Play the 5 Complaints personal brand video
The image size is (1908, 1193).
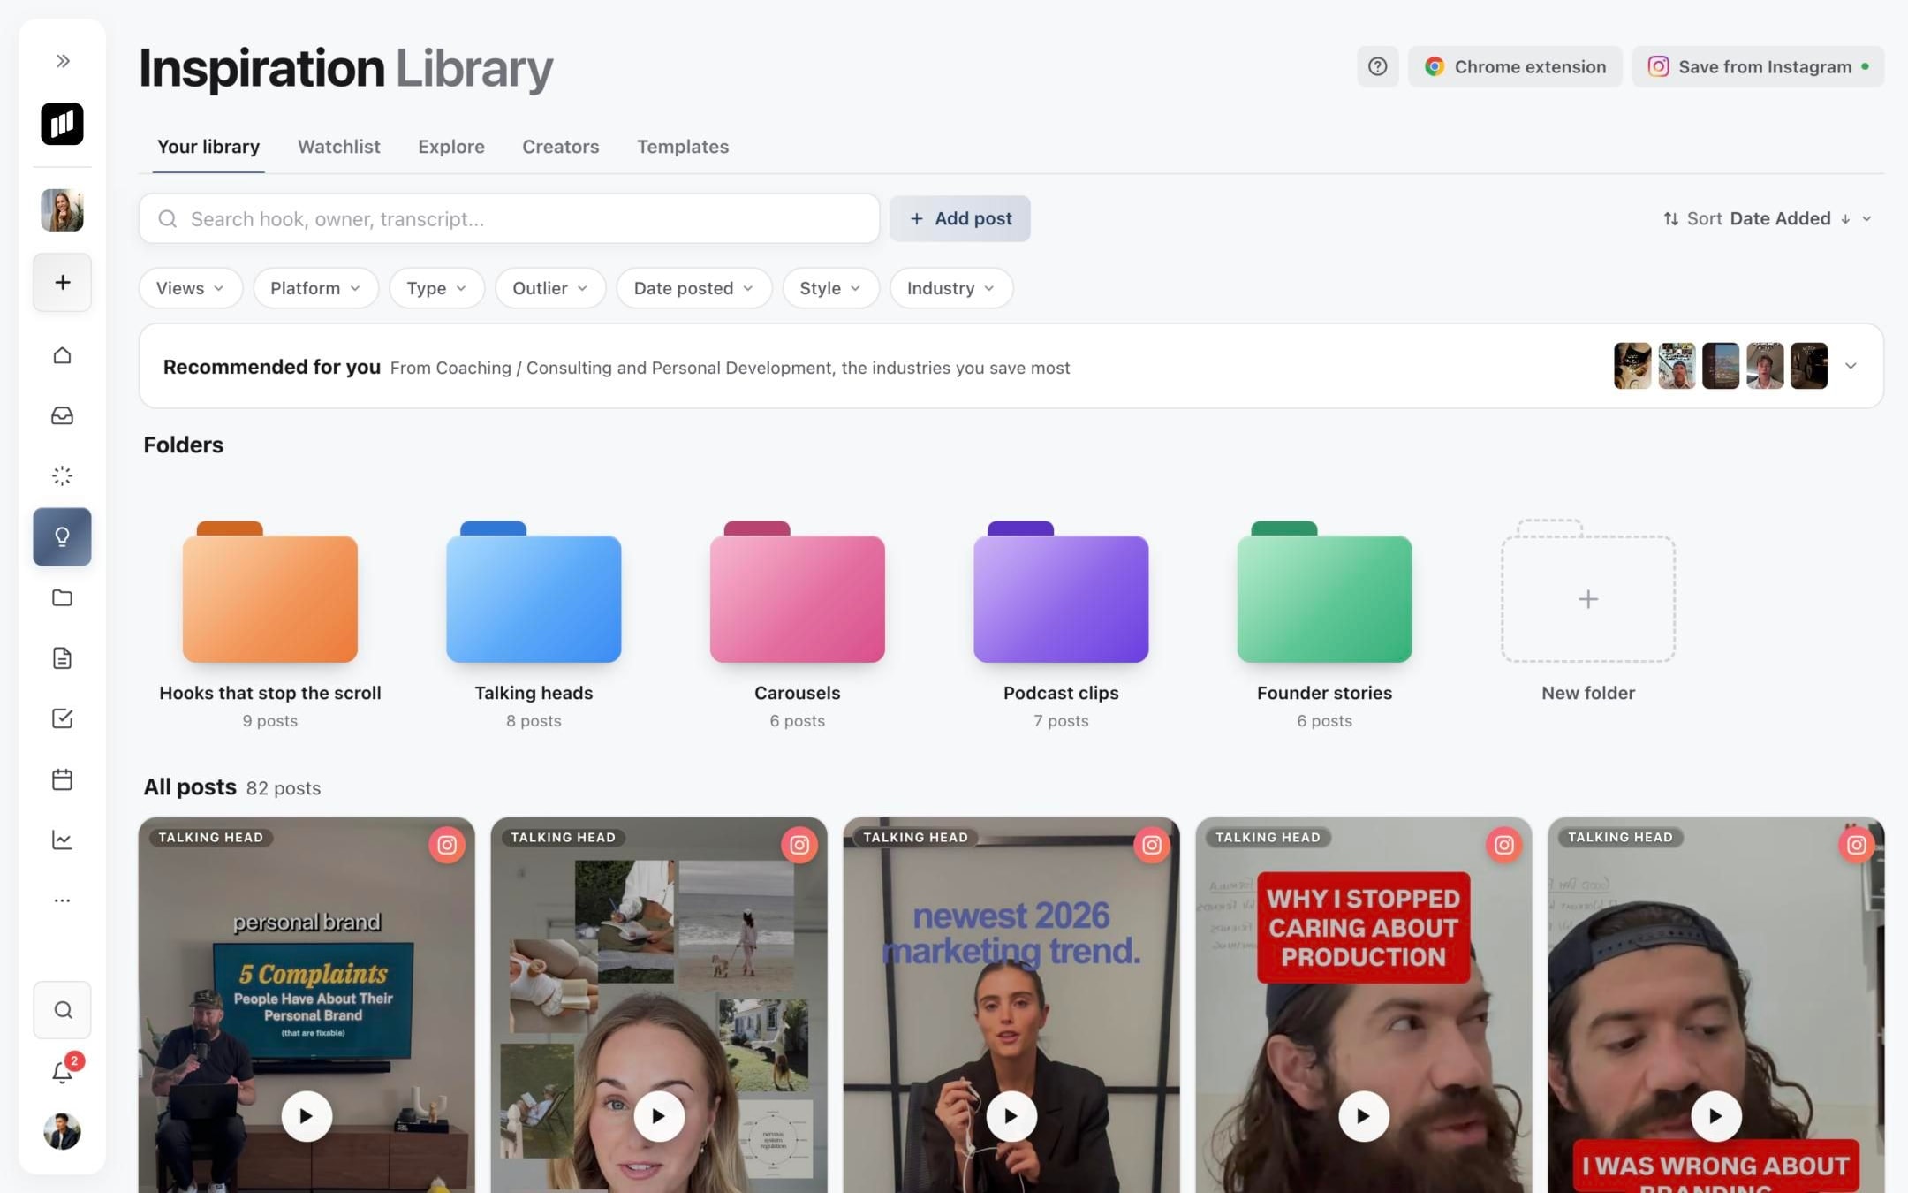tap(307, 1116)
